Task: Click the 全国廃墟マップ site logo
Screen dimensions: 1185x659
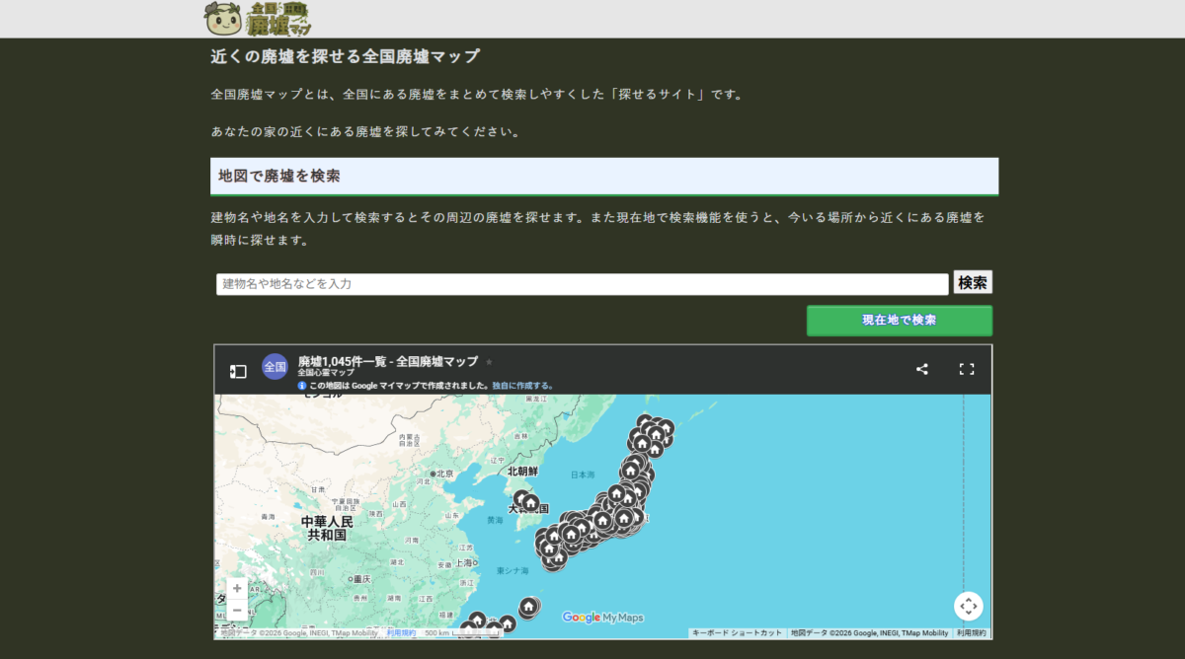Action: tap(258, 18)
